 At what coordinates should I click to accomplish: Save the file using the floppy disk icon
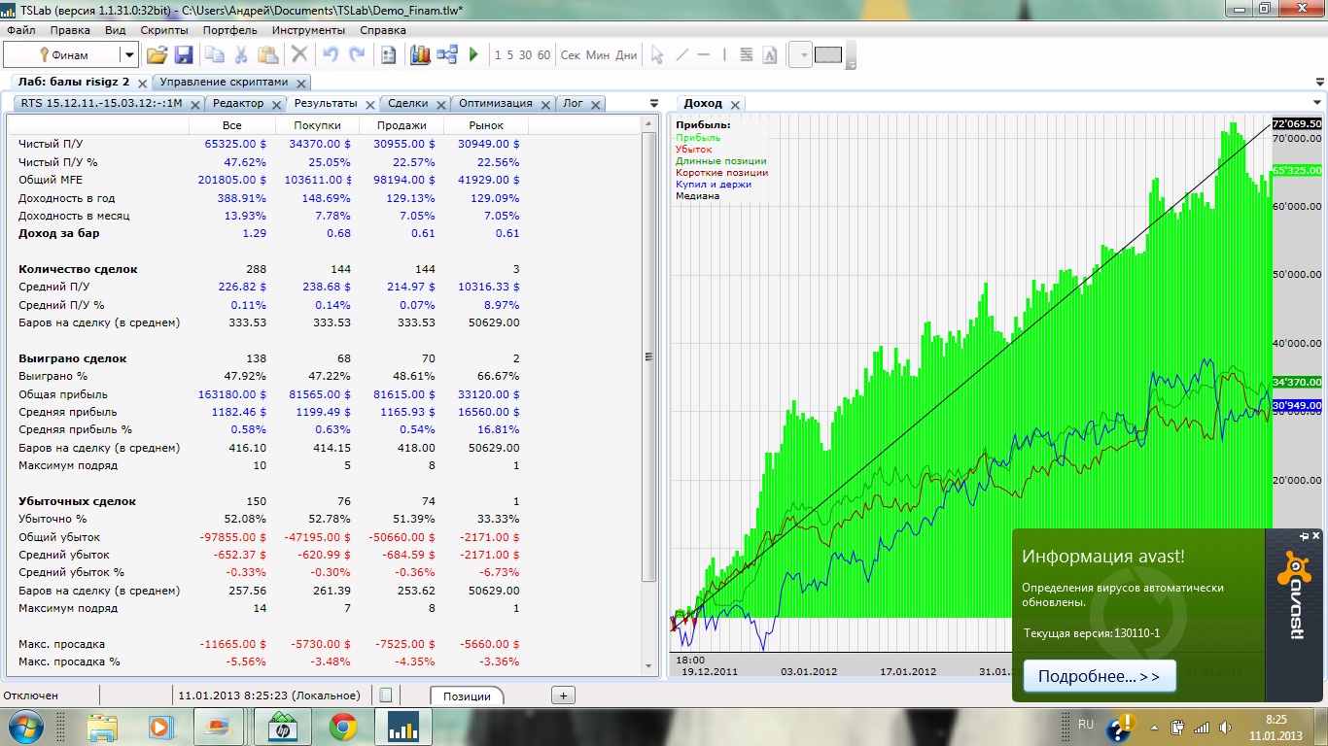click(x=183, y=55)
